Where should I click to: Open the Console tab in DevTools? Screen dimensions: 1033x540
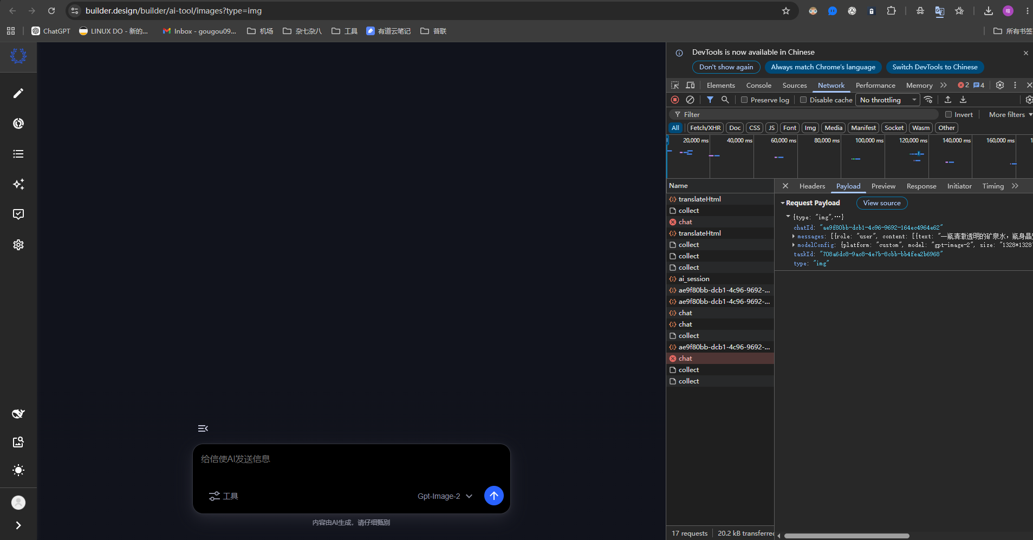pos(758,85)
